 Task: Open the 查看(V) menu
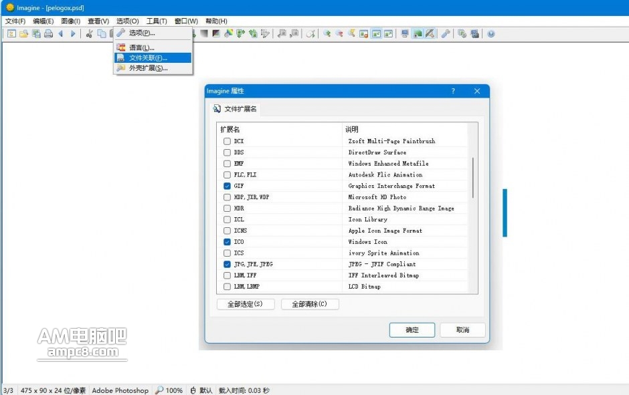click(x=98, y=21)
